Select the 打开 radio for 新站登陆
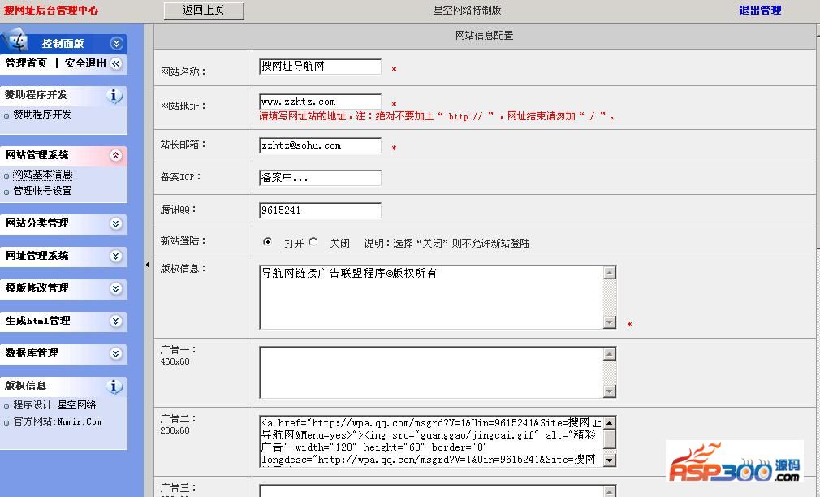 [x=267, y=242]
